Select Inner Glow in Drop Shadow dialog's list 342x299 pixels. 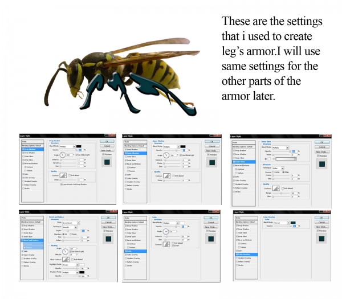pos(32,160)
